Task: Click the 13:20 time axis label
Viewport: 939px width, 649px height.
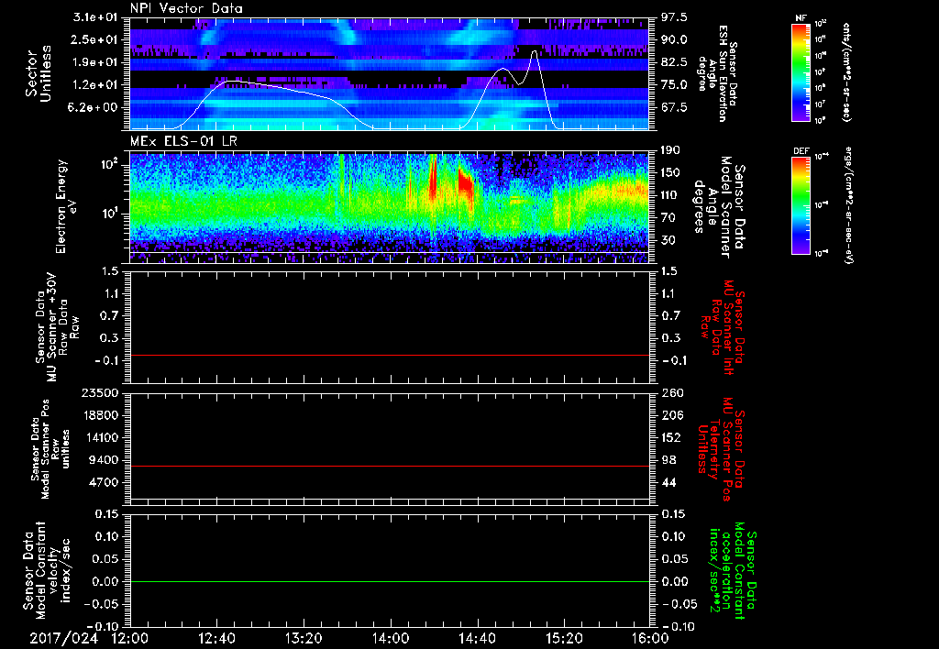Action: 304,637
